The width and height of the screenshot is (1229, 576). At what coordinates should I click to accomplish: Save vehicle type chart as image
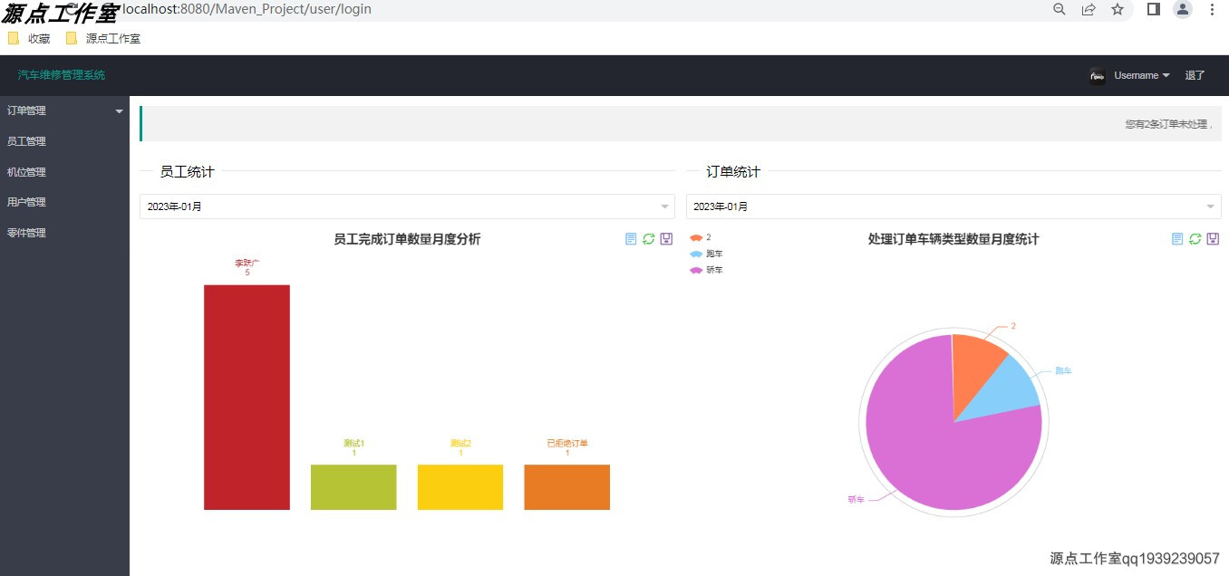tap(1213, 238)
